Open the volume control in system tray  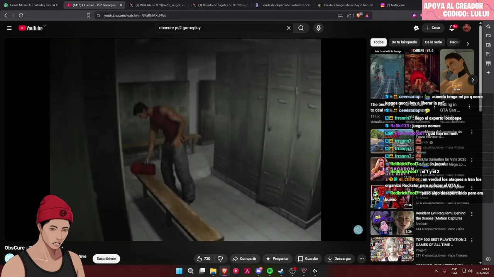pyautogui.click(x=470, y=271)
